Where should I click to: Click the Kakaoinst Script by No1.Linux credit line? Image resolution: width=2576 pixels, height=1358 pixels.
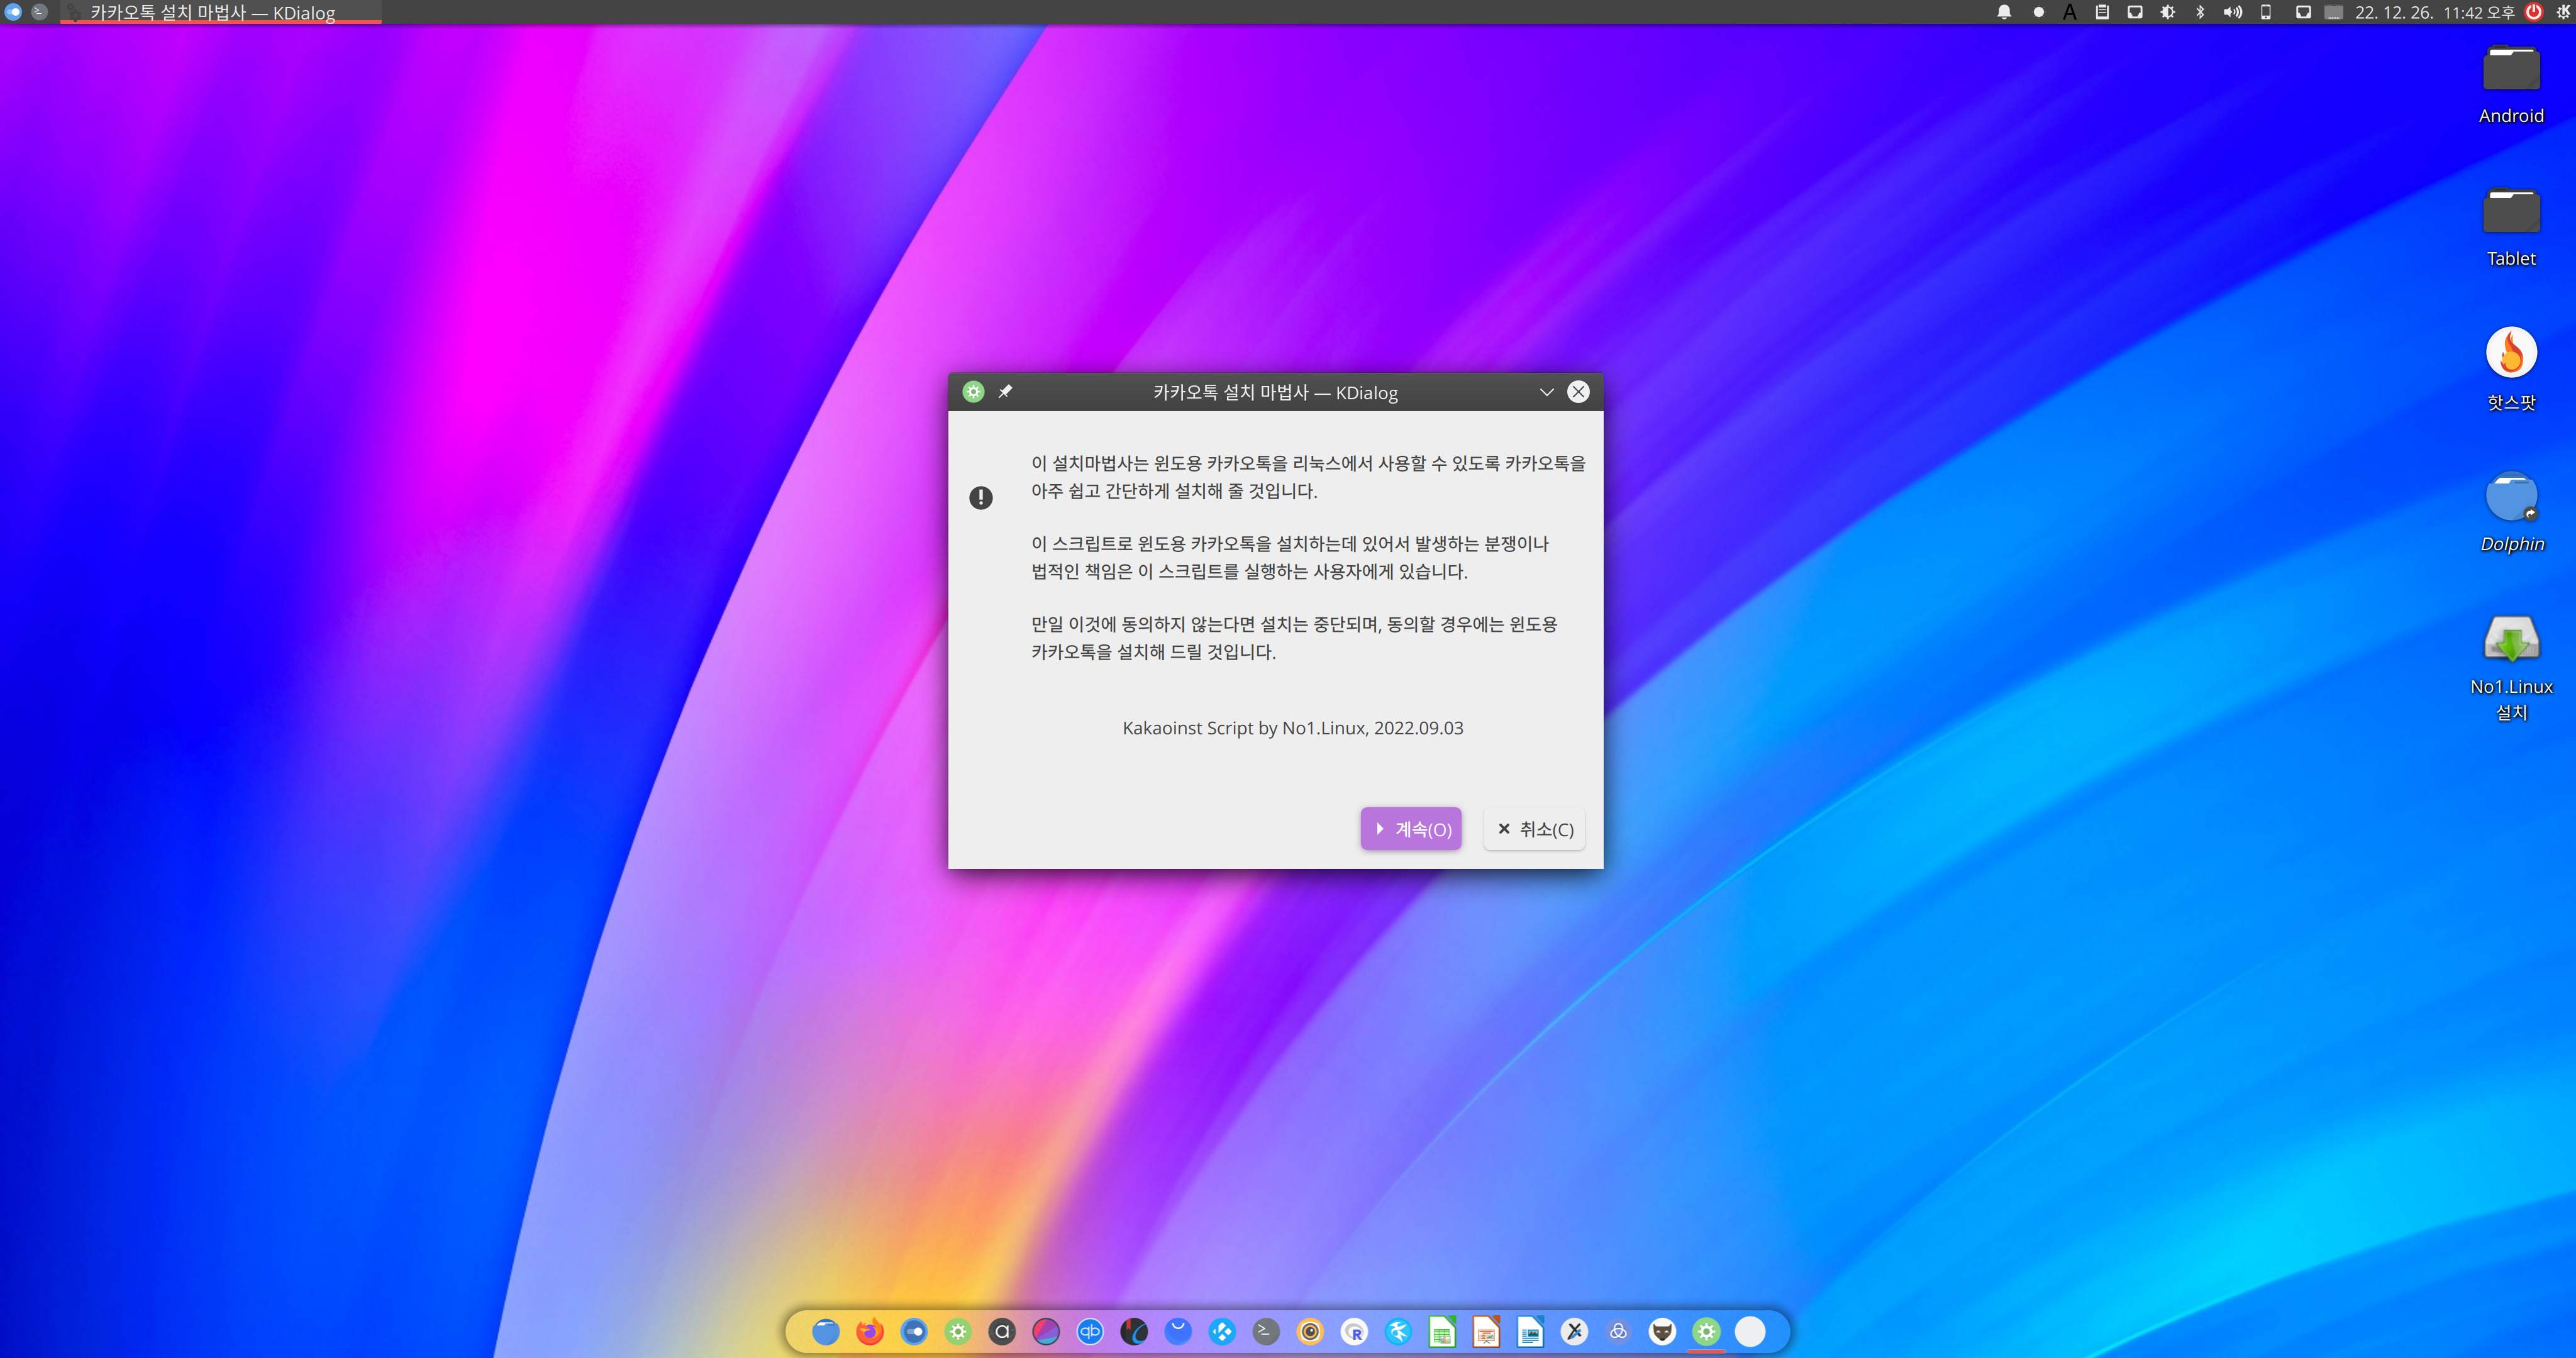pyautogui.click(x=1293, y=728)
